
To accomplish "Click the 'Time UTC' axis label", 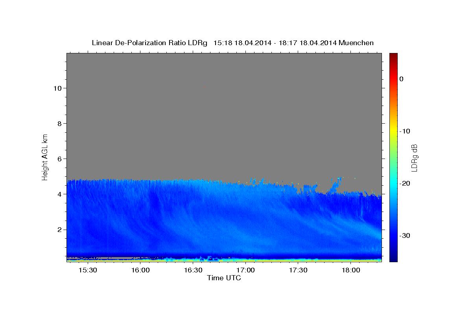I will pos(224,278).
